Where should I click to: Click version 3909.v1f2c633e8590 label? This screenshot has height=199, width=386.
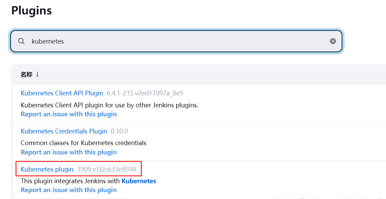106,169
